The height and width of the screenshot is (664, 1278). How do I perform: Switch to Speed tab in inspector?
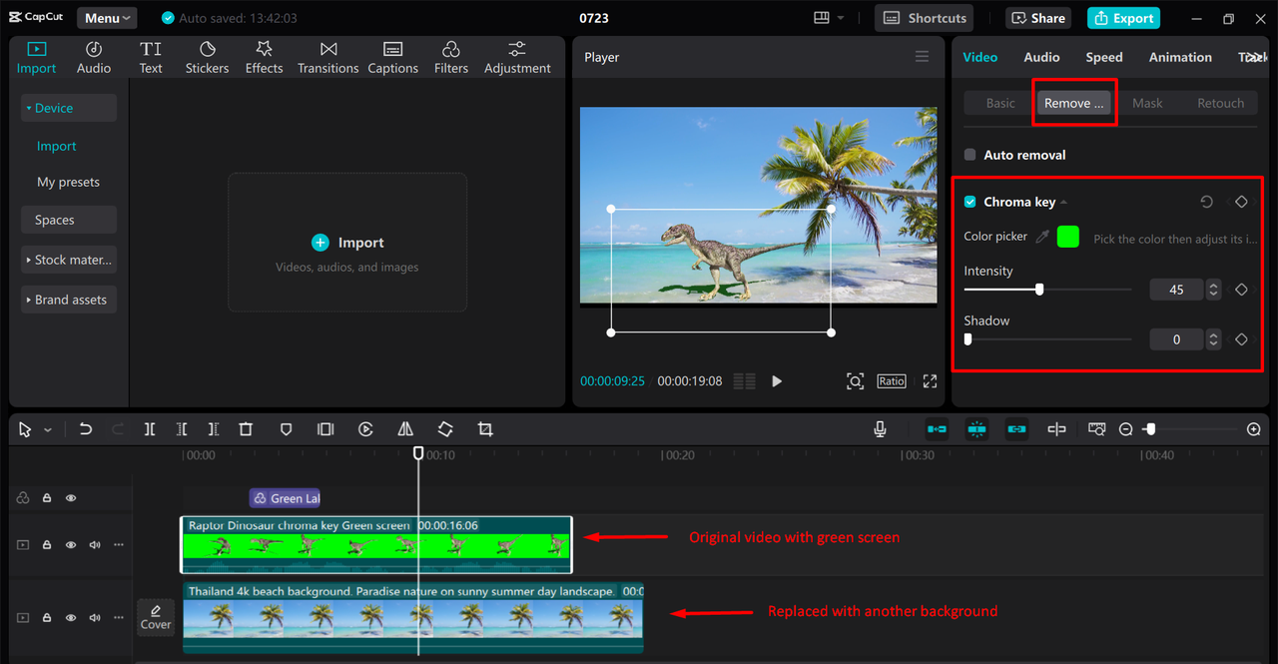coord(1104,57)
